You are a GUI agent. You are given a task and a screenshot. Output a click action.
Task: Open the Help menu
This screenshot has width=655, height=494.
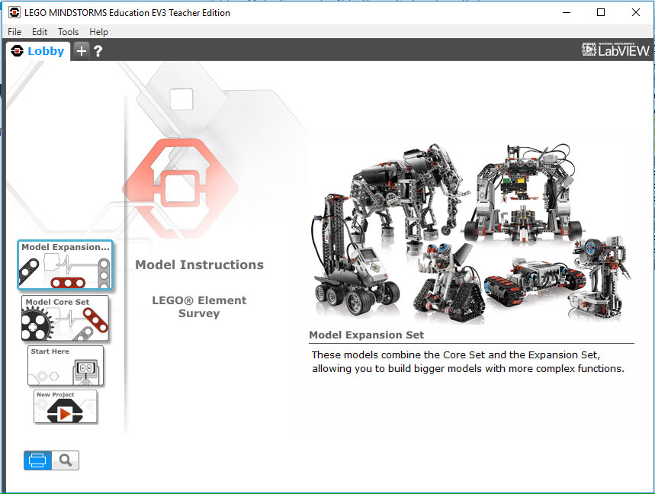pyautogui.click(x=98, y=32)
